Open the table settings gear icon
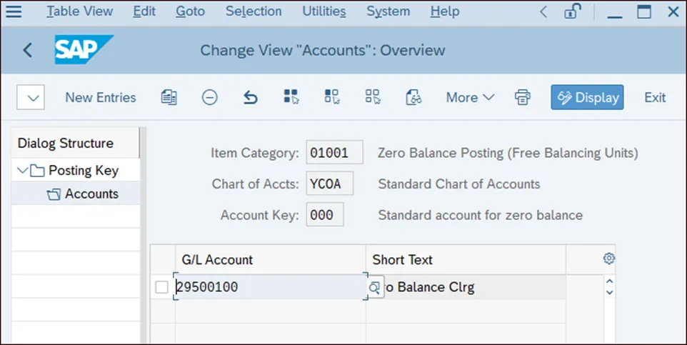 click(609, 259)
